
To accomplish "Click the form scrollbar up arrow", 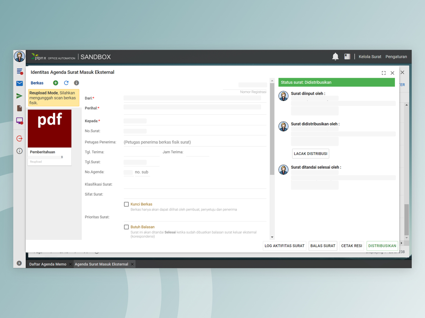I will pos(272,81).
